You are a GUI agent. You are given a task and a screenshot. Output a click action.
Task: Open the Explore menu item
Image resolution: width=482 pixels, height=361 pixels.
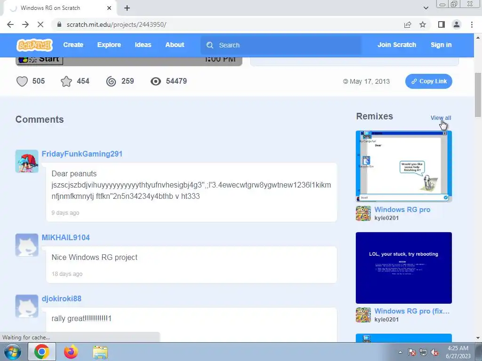[x=109, y=45]
